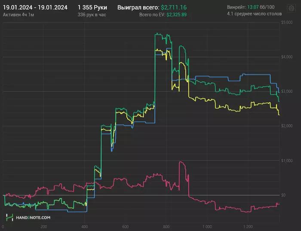
Task: Click the '1 355 Руки' hand count
Action: click(92, 8)
